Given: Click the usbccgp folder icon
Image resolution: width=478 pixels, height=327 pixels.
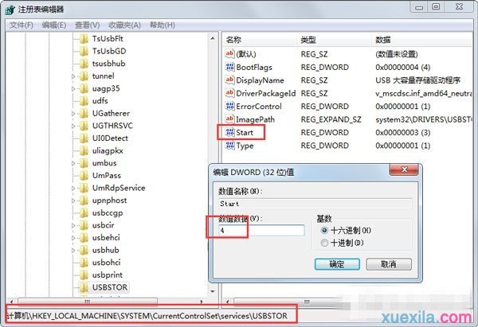Looking at the screenshot, I should 84,212.
